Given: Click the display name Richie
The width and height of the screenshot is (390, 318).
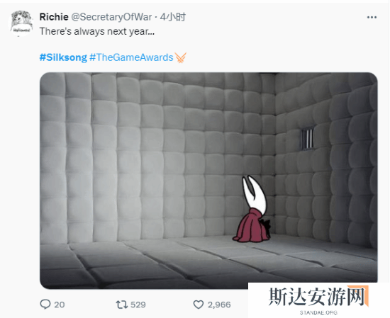Looking at the screenshot, I should click(x=54, y=17).
